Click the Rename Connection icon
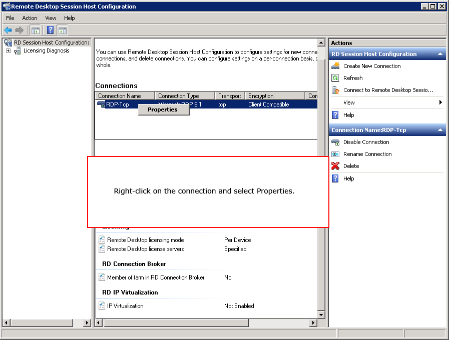 click(x=335, y=154)
